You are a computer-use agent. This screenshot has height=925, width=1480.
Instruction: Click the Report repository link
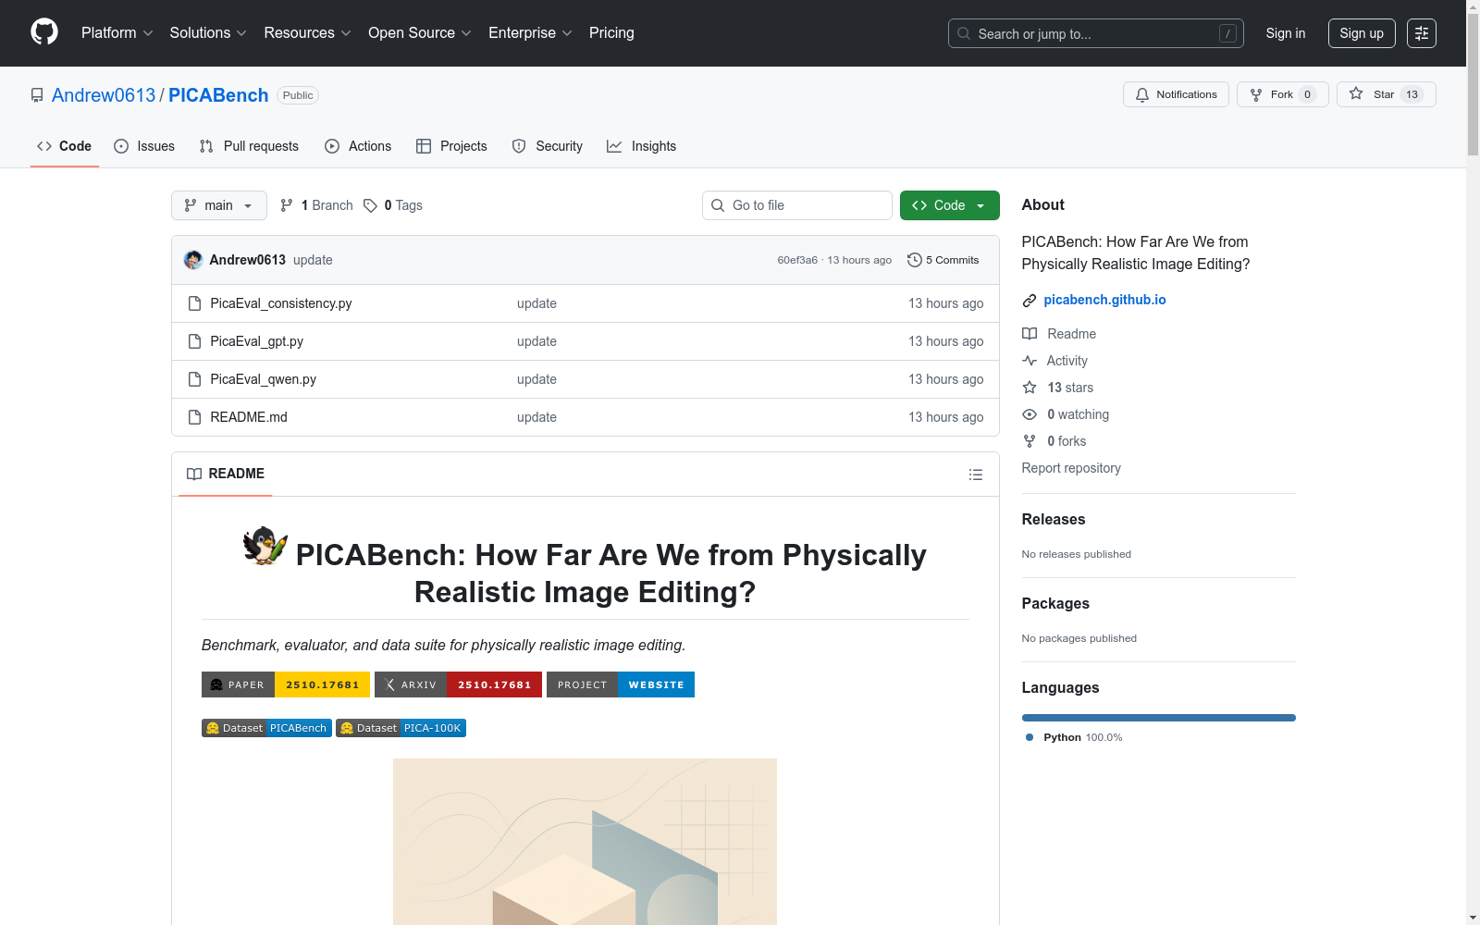point(1071,468)
